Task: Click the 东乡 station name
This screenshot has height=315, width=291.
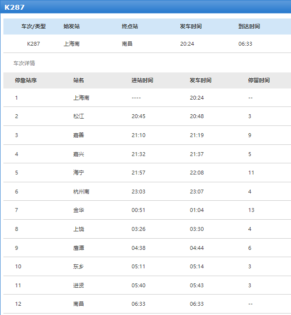Action: 79,266
